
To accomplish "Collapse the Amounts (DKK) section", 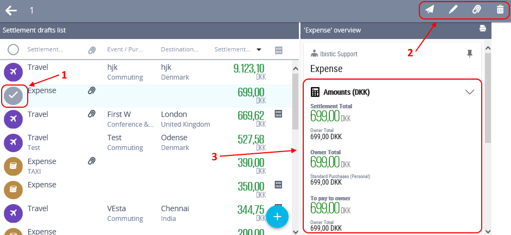I will pyautogui.click(x=470, y=92).
